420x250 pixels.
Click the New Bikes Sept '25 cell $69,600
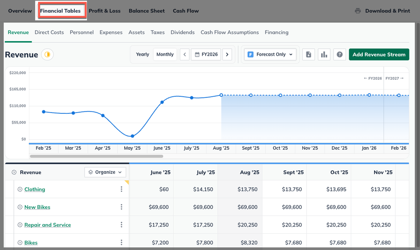(x=284, y=207)
